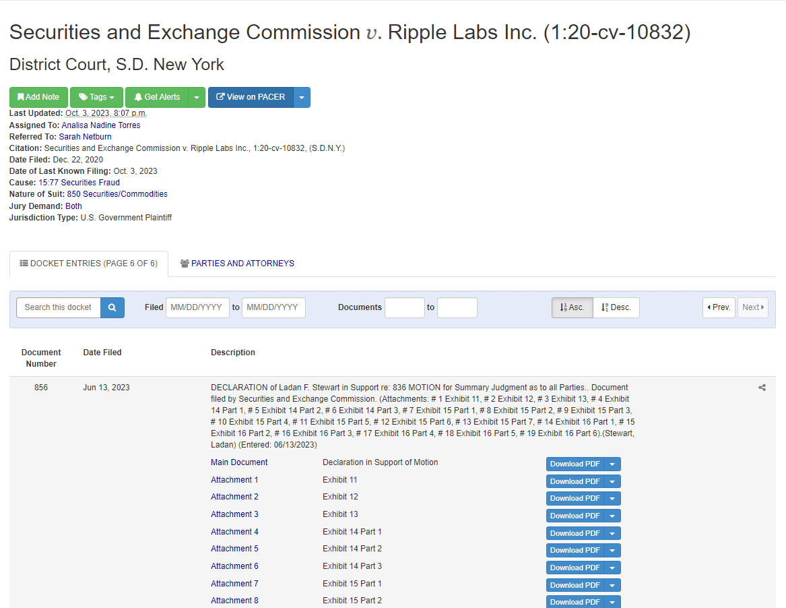
Task: Open the Tags dropdown
Action: pyautogui.click(x=96, y=97)
